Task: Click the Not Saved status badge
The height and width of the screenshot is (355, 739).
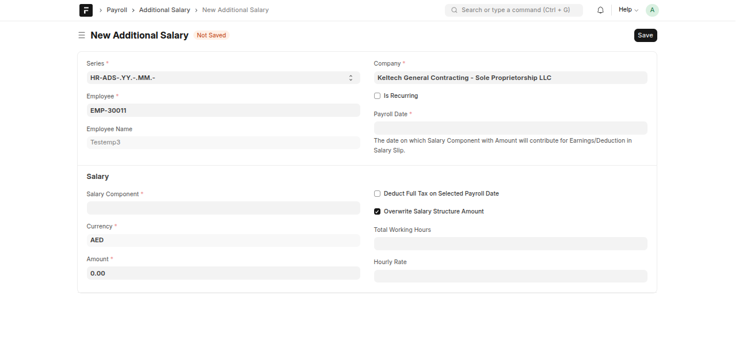Action: click(211, 36)
